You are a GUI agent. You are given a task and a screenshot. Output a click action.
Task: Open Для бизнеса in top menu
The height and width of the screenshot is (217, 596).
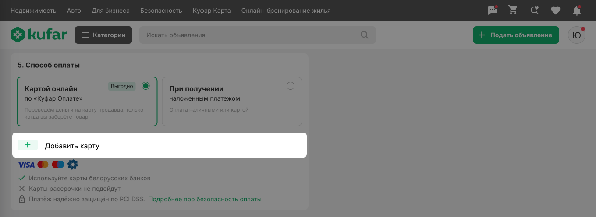pos(110,10)
